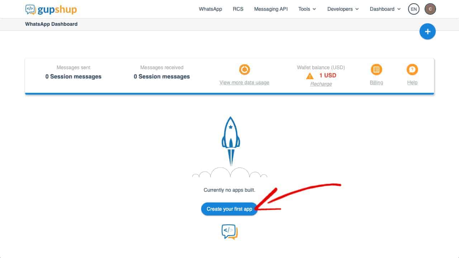Open the blue plus add button
This screenshot has width=459, height=258.
427,32
